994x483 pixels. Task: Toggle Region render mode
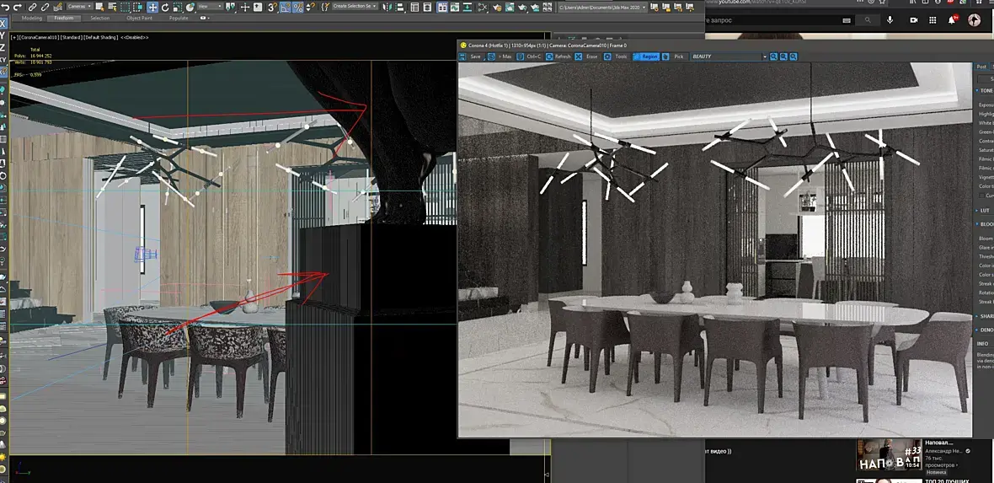pos(648,56)
